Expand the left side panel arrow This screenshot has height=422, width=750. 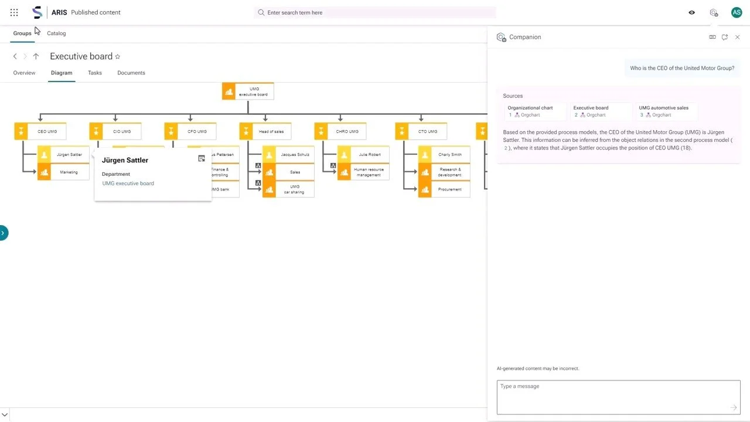click(x=3, y=233)
